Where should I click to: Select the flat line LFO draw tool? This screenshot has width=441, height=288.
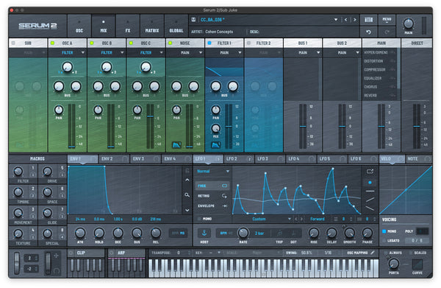coord(370,191)
